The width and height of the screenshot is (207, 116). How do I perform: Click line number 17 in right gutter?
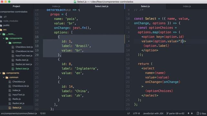(x=128, y=64)
